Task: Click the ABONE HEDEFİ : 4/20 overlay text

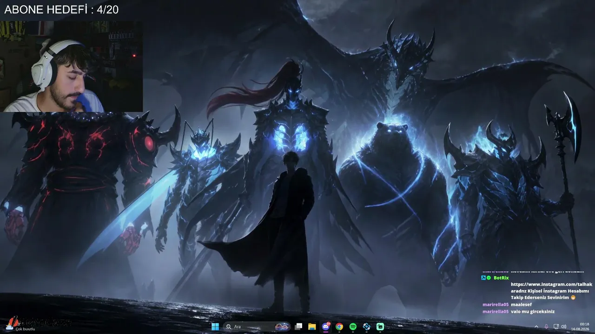Action: [61, 10]
